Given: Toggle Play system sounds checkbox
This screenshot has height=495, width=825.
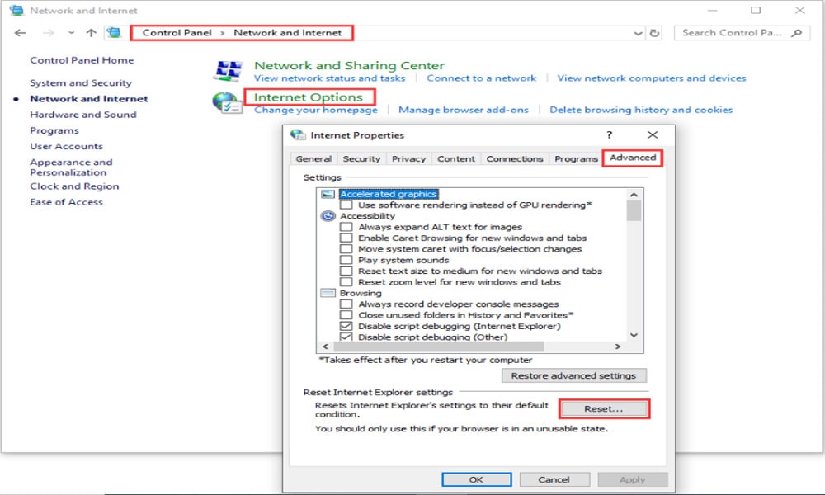Looking at the screenshot, I should click(x=346, y=260).
